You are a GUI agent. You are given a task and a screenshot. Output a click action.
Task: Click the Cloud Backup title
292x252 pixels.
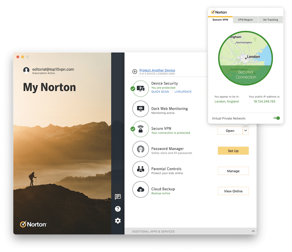(163, 189)
